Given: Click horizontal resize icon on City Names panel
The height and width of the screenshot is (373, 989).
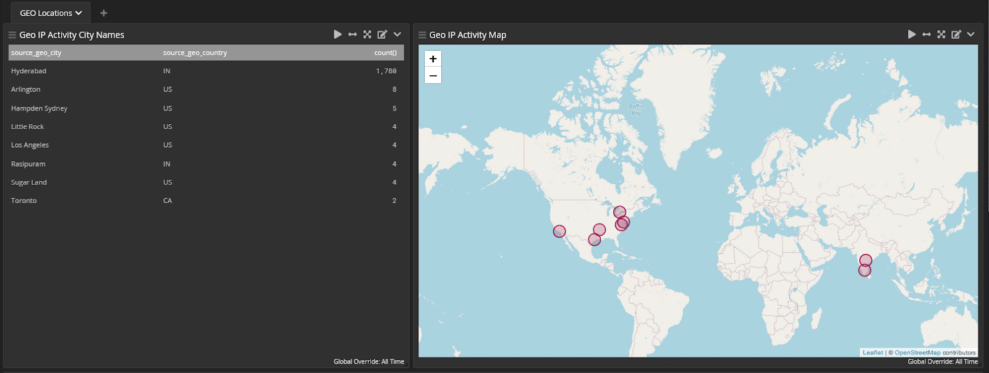Looking at the screenshot, I should pyautogui.click(x=352, y=35).
